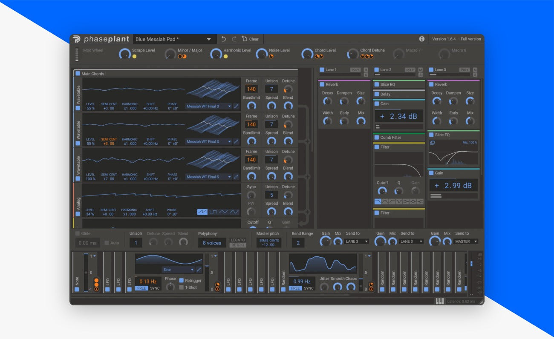The height and width of the screenshot is (339, 554).
Task: Click the orange plus modulation icon on the 0.99 Hz Random
Action: point(370,289)
